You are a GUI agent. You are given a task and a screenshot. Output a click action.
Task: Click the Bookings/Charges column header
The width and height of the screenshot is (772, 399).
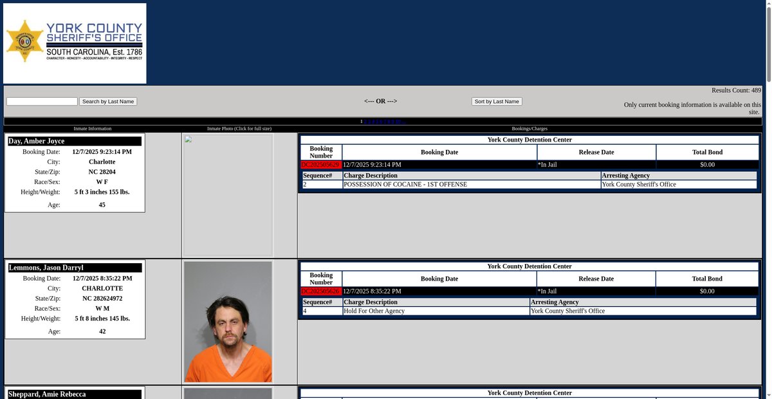coord(529,129)
